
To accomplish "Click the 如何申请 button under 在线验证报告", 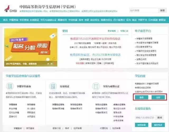I will click(142, 125).
